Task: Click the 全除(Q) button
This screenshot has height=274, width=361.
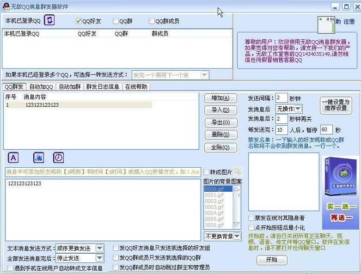Action: pyautogui.click(x=220, y=147)
